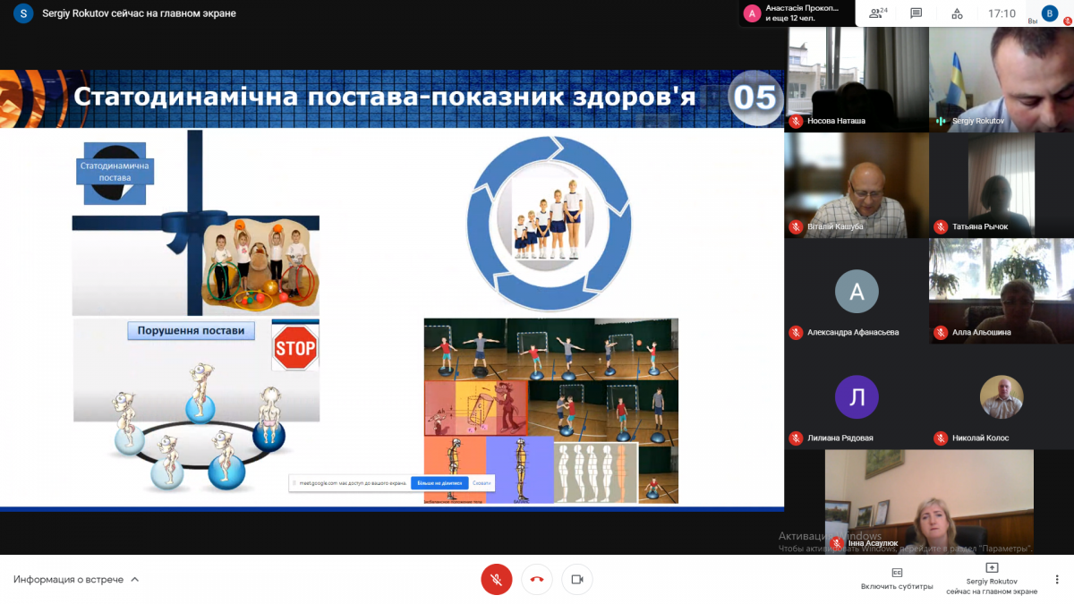
Task: Open the activities shapes icon
Action: (957, 13)
